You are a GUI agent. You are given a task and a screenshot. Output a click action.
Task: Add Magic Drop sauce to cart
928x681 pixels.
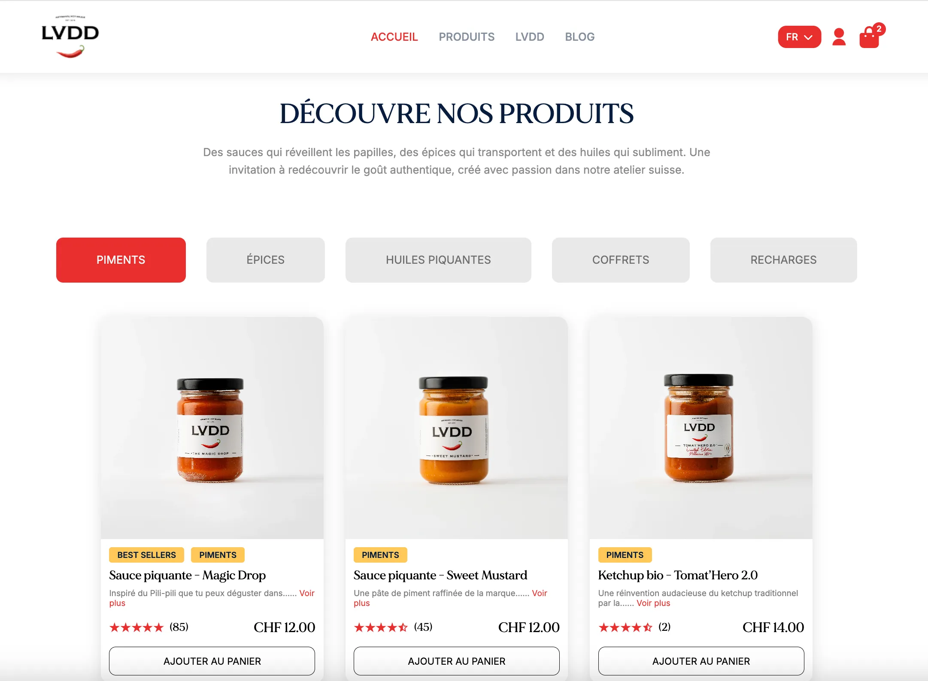click(x=212, y=661)
